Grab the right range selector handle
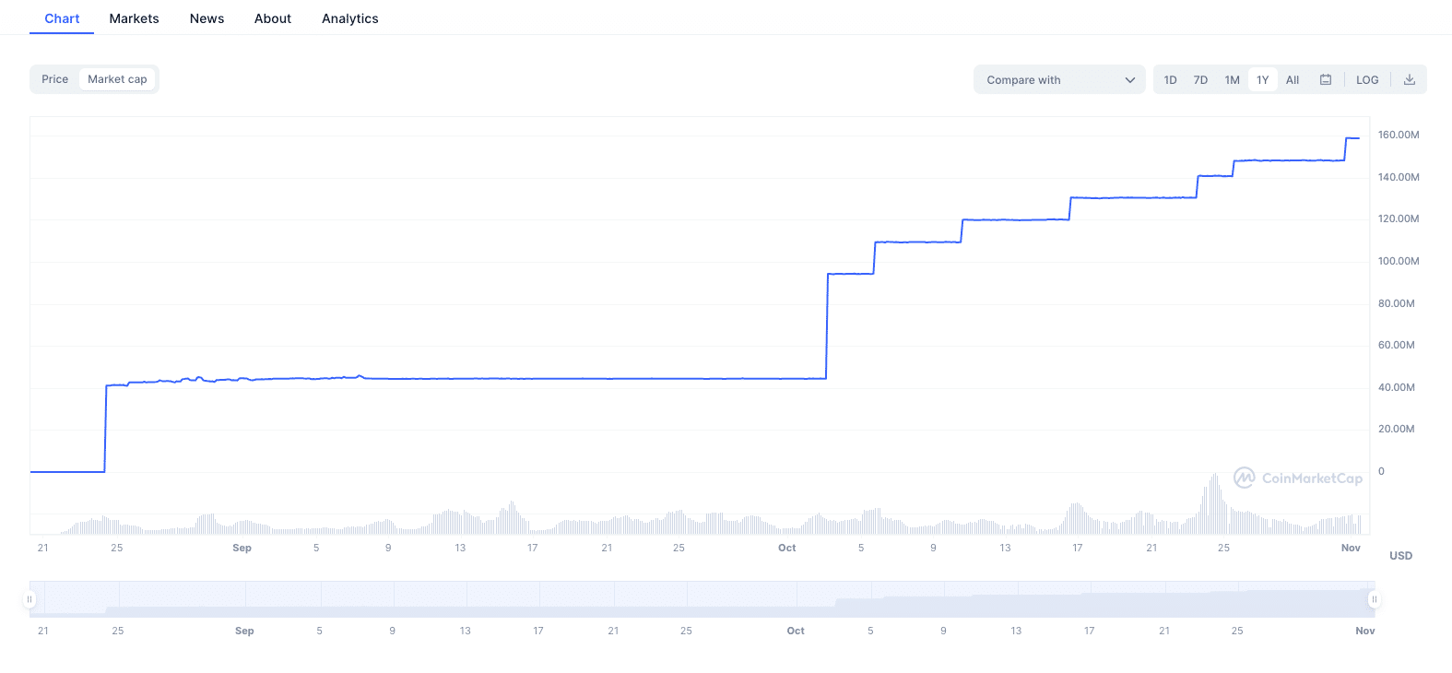The height and width of the screenshot is (673, 1452). click(1374, 599)
